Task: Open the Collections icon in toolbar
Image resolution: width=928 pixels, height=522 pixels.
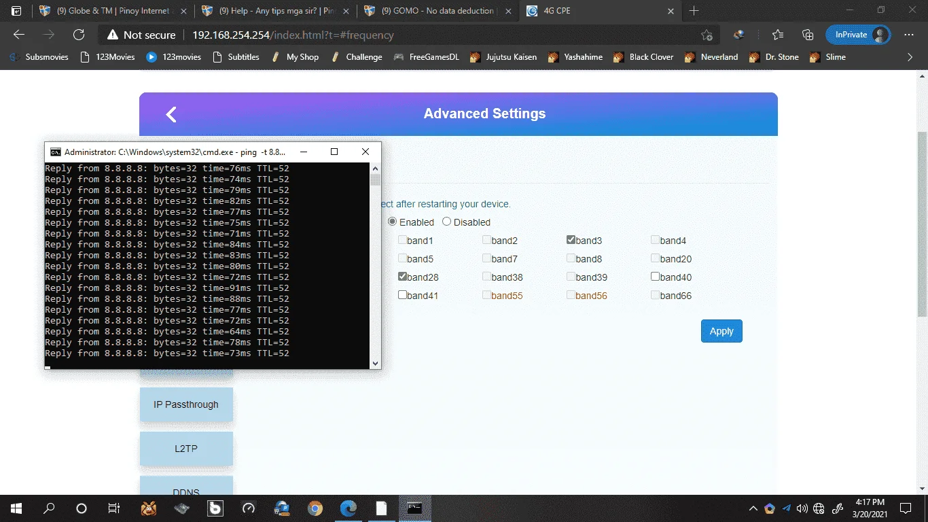Action: [x=808, y=35]
